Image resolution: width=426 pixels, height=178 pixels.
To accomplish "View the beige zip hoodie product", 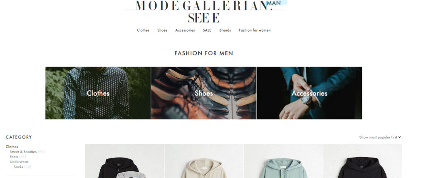I will pos(204,161).
